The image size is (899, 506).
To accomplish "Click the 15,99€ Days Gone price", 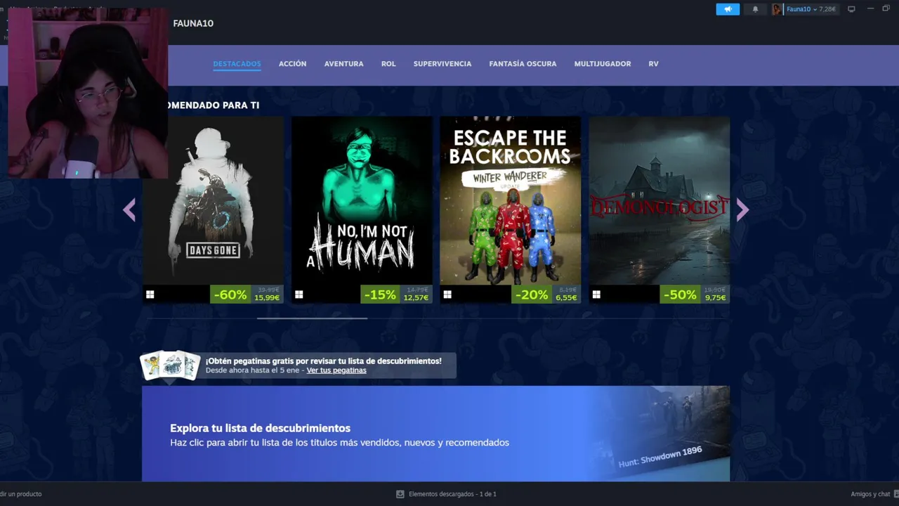I will click(267, 298).
